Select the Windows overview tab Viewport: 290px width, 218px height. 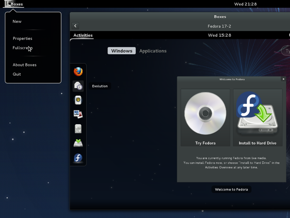point(121,51)
